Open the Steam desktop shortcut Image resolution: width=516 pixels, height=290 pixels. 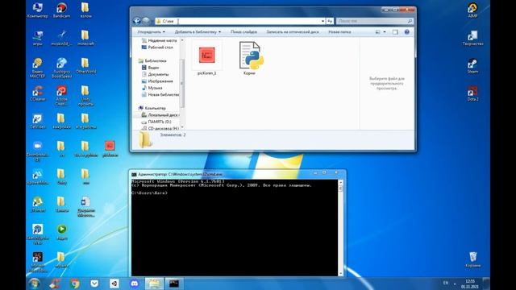pyautogui.click(x=472, y=65)
